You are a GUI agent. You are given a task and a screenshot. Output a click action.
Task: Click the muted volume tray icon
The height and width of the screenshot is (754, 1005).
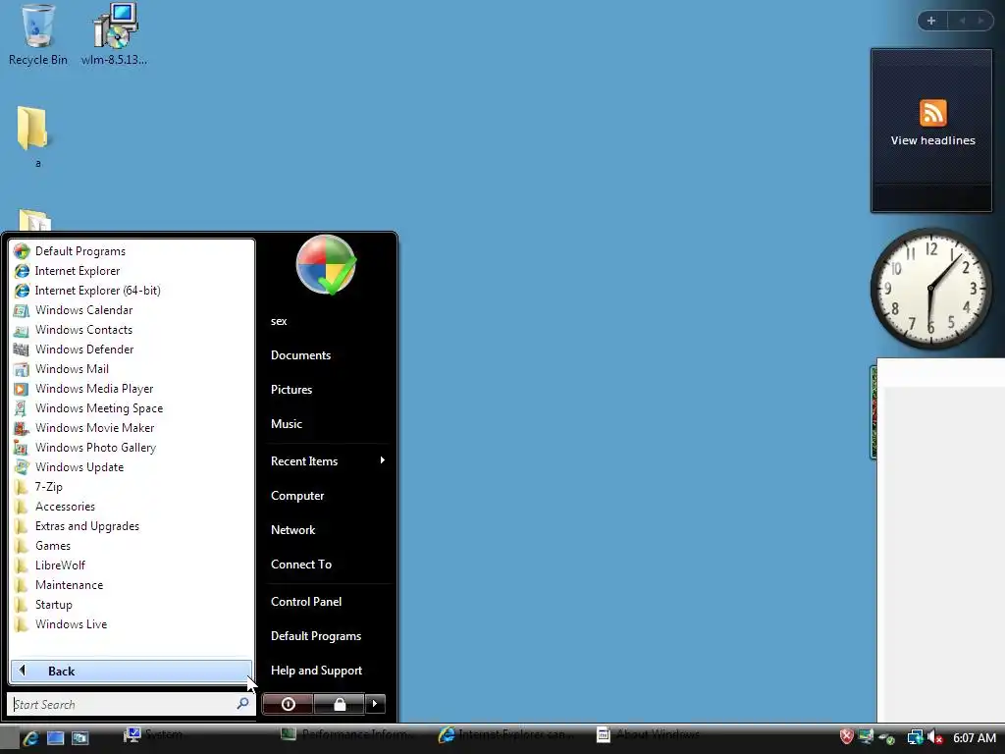point(934,738)
